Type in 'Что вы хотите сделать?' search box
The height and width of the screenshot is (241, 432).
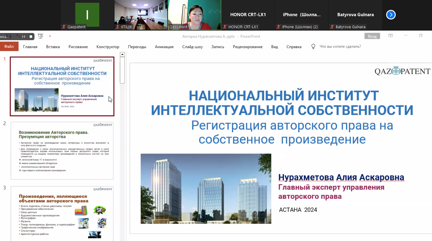pyautogui.click(x=340, y=46)
